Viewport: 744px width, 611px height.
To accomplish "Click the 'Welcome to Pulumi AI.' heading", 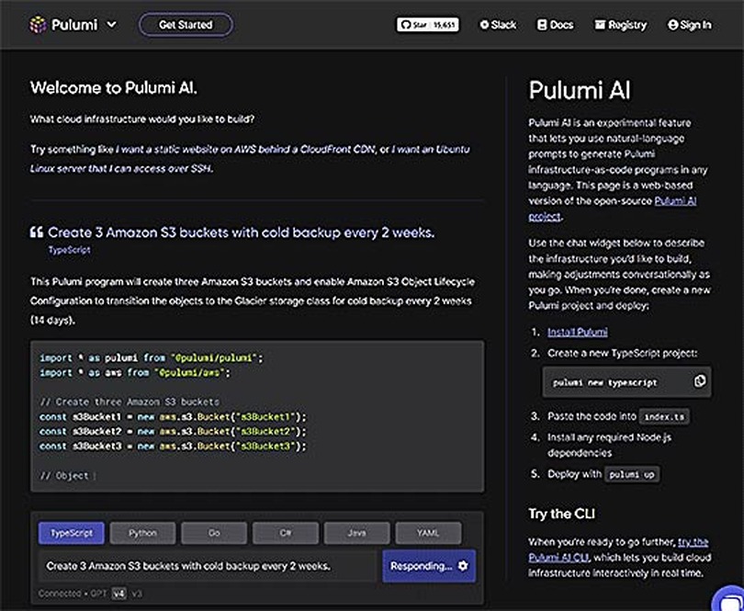I will coord(114,88).
